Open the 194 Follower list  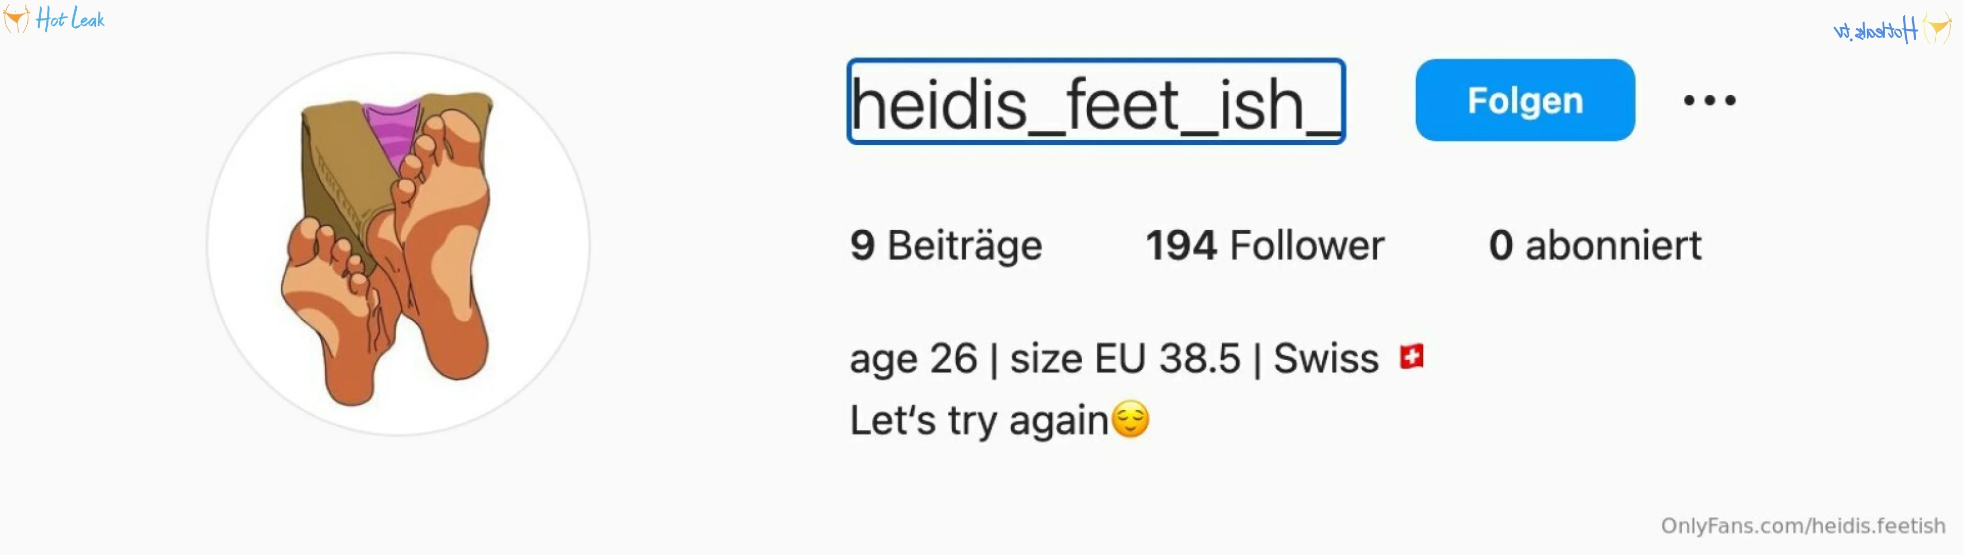click(1265, 246)
